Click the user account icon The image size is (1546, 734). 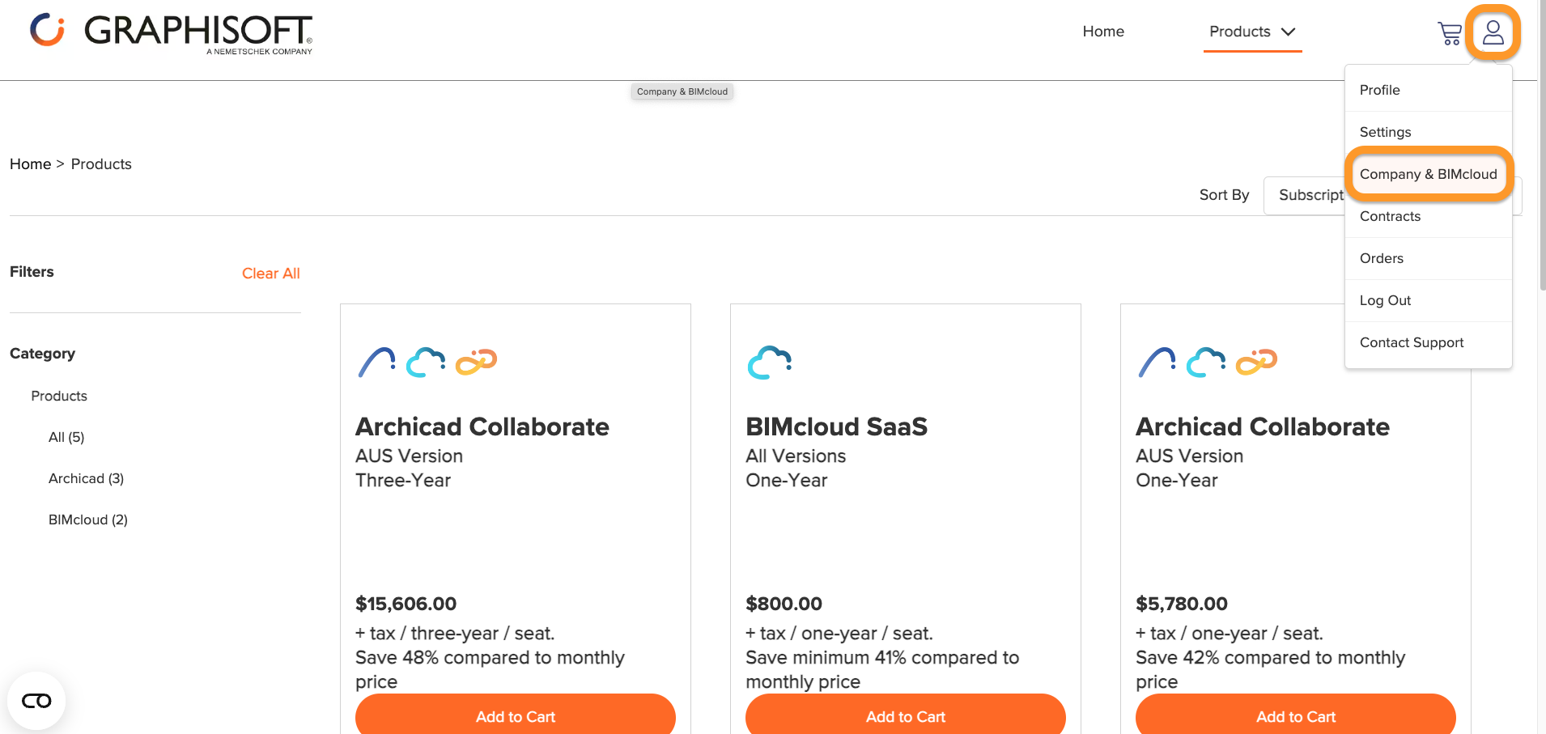[x=1493, y=32]
